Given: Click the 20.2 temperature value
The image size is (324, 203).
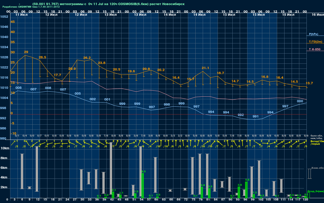Looking at the screenshot, I should pyautogui.click(x=161, y=70).
